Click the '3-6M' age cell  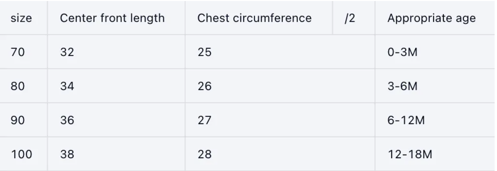pos(402,87)
